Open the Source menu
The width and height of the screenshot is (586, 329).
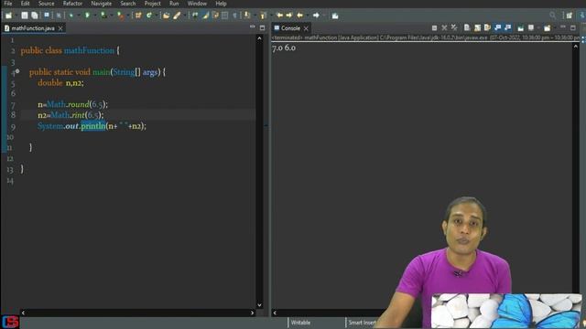pyautogui.click(x=47, y=4)
